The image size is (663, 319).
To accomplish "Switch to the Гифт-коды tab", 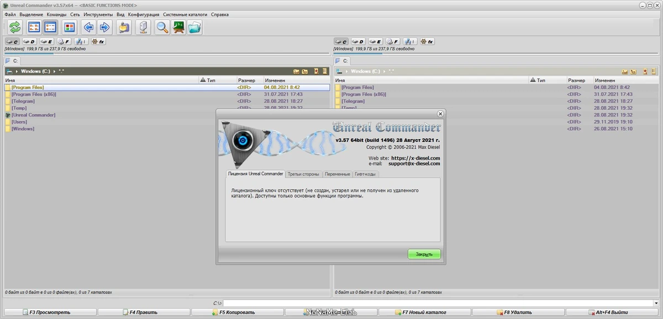I will pos(365,174).
